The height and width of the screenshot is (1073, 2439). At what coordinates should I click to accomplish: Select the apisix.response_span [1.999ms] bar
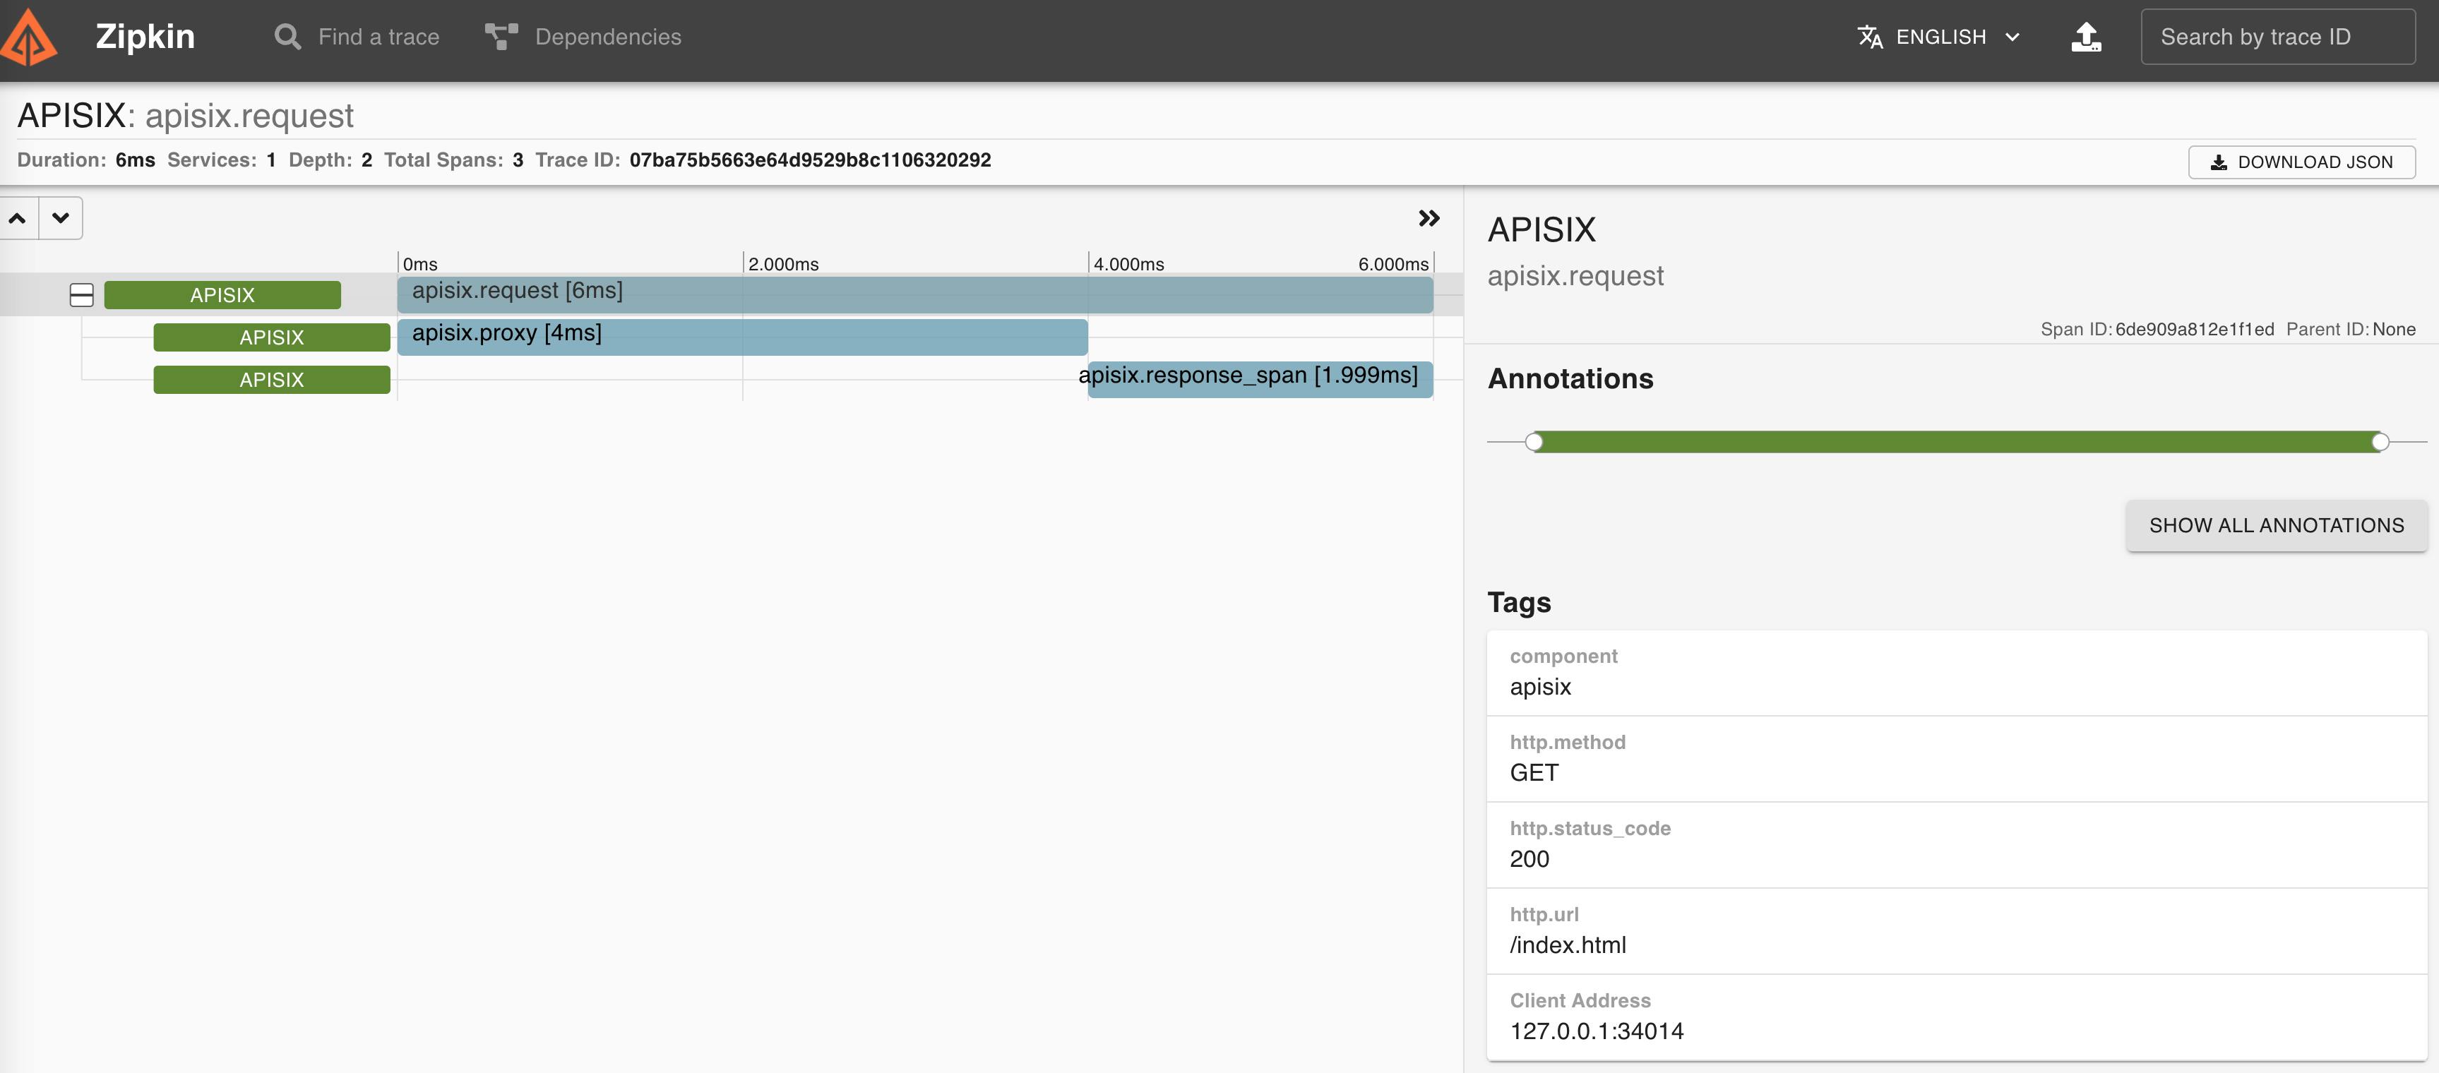1260,379
